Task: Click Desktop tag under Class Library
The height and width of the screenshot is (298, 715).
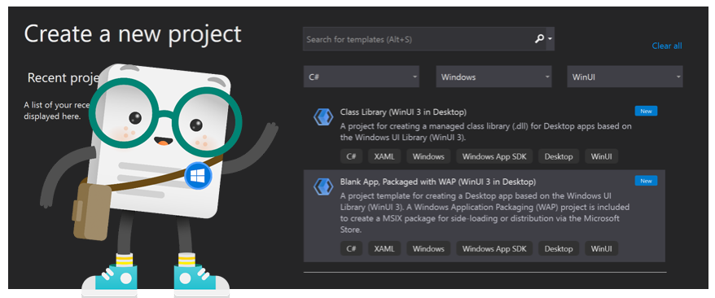Action: click(559, 156)
